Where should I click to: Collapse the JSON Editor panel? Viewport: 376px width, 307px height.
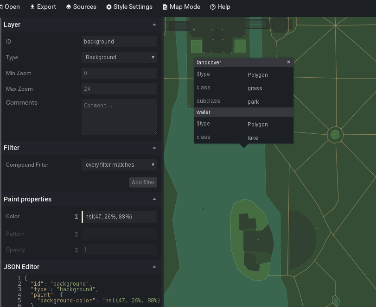tap(154, 267)
